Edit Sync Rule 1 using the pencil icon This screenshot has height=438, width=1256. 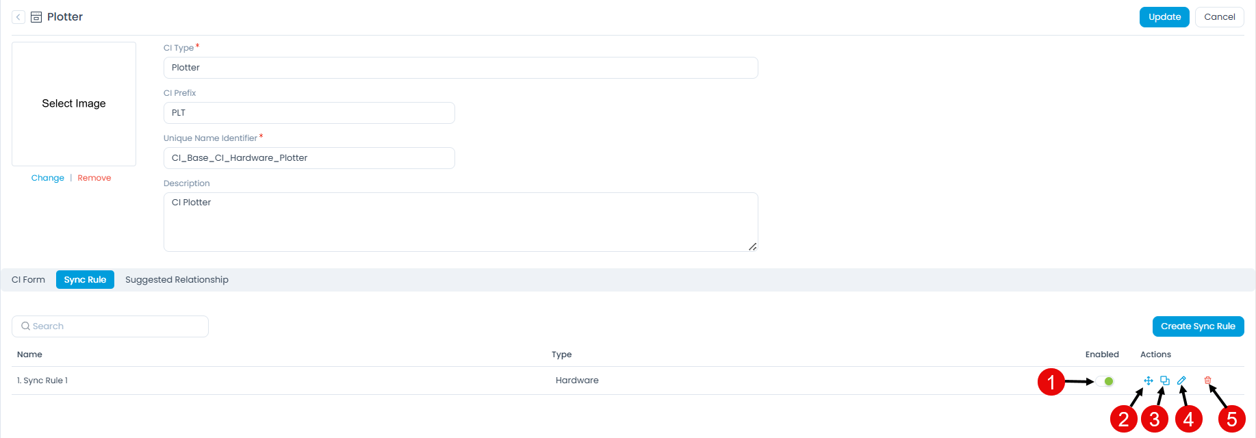pos(1181,381)
